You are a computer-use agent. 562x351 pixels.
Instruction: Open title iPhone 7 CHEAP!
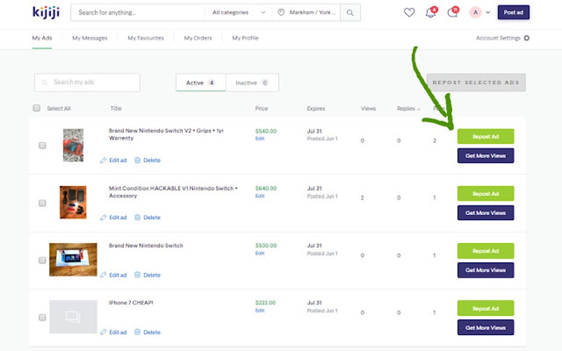click(131, 303)
